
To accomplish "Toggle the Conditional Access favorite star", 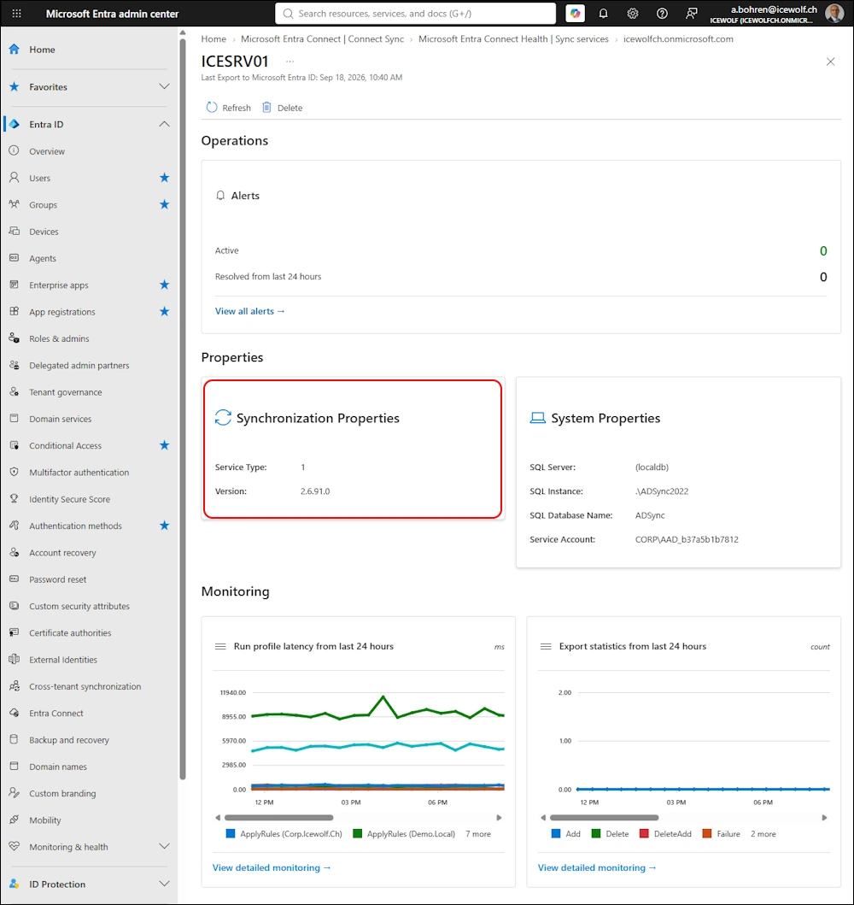I will pos(164,445).
